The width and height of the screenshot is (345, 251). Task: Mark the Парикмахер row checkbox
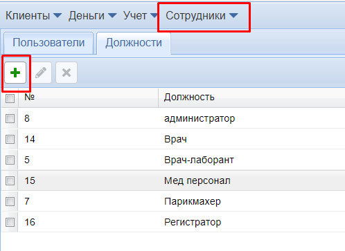point(10,201)
